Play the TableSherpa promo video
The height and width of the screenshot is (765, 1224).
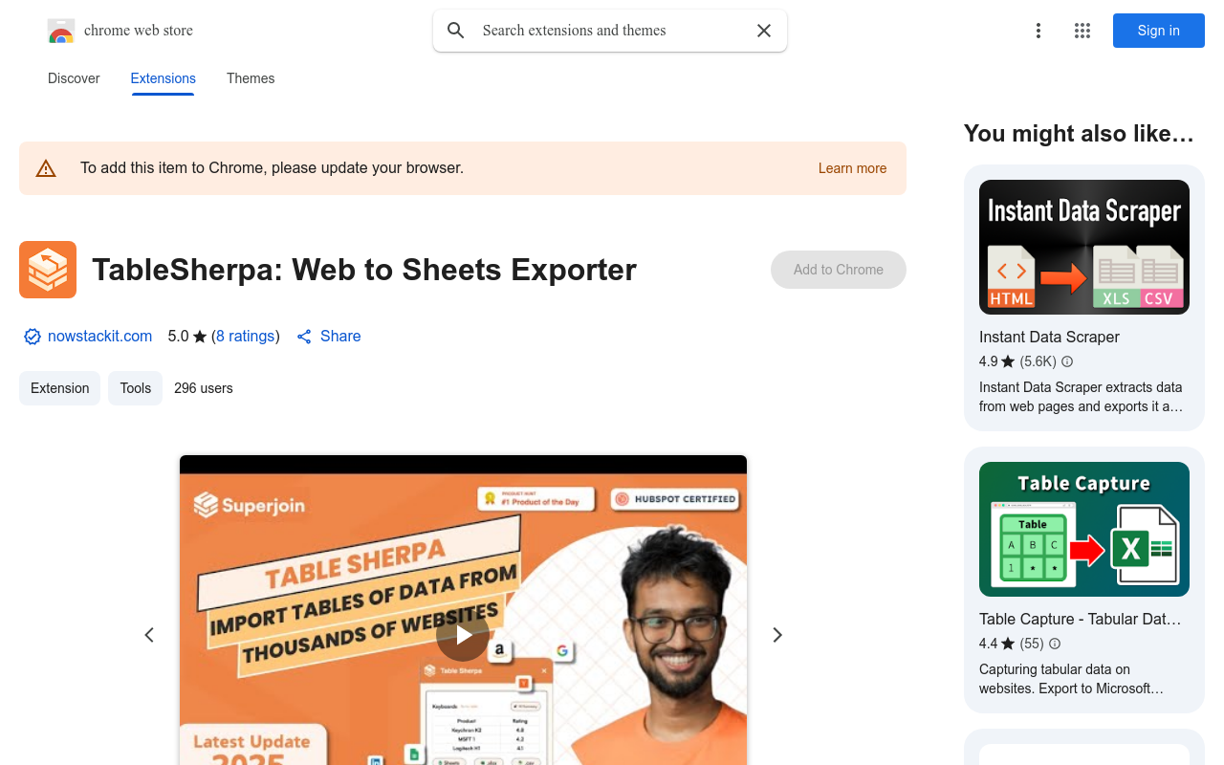[463, 635]
